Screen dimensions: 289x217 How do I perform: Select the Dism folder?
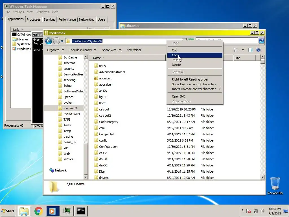click(100, 172)
